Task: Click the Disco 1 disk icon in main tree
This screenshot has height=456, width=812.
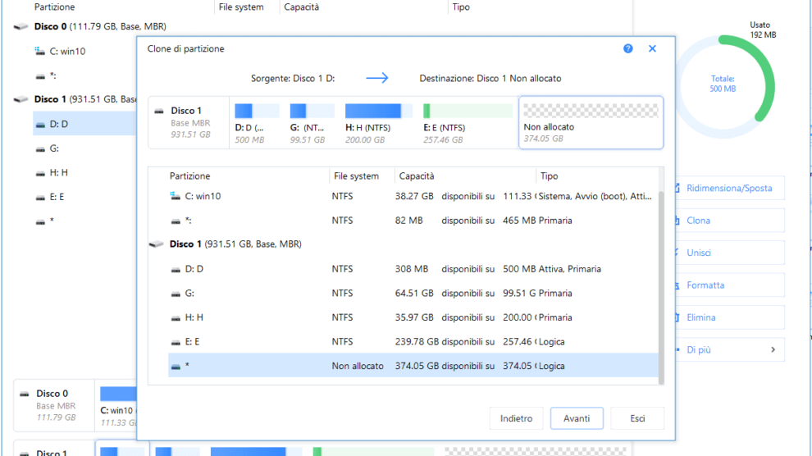Action: 21,99
